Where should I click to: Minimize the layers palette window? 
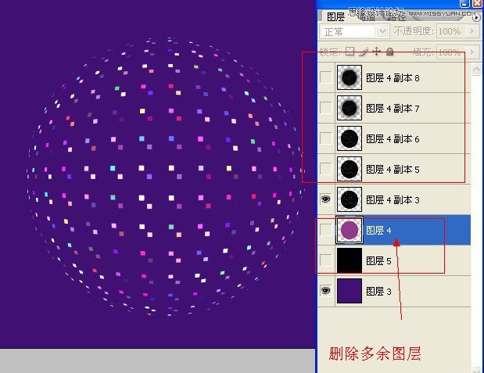click(464, 3)
